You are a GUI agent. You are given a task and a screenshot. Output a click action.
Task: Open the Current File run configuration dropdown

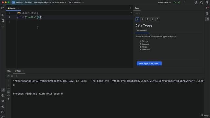click(x=164, y=2)
